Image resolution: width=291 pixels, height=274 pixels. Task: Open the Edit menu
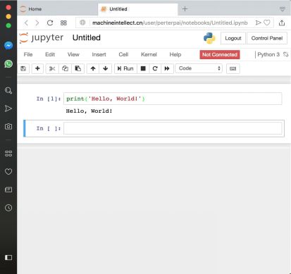(50, 54)
